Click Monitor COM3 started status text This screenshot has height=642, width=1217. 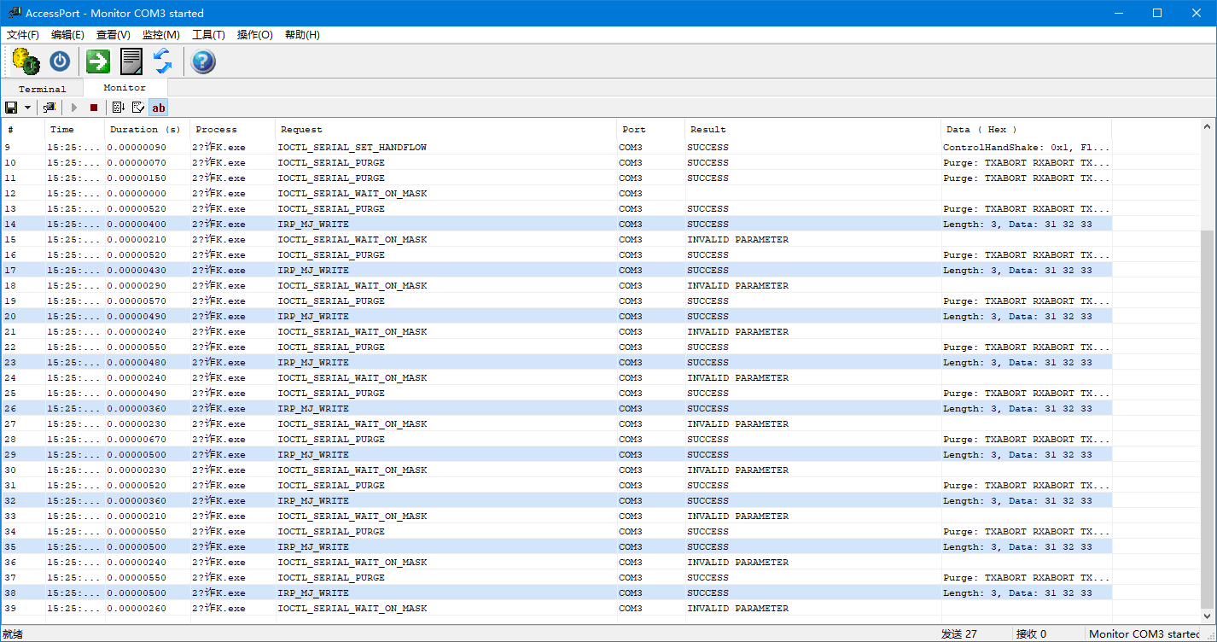pos(1144,634)
